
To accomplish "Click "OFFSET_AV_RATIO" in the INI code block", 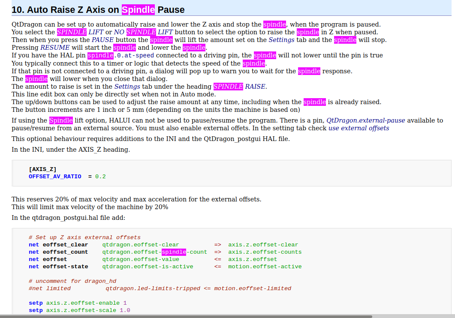I will pyautogui.click(x=55, y=177).
